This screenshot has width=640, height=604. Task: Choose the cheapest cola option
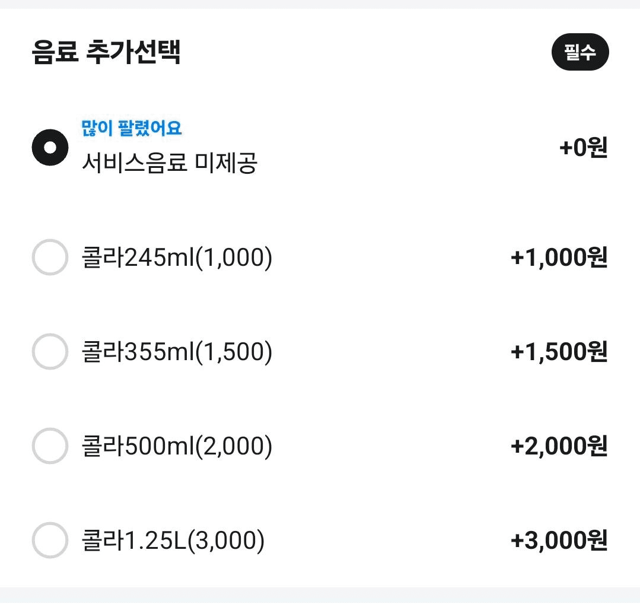(x=50, y=258)
